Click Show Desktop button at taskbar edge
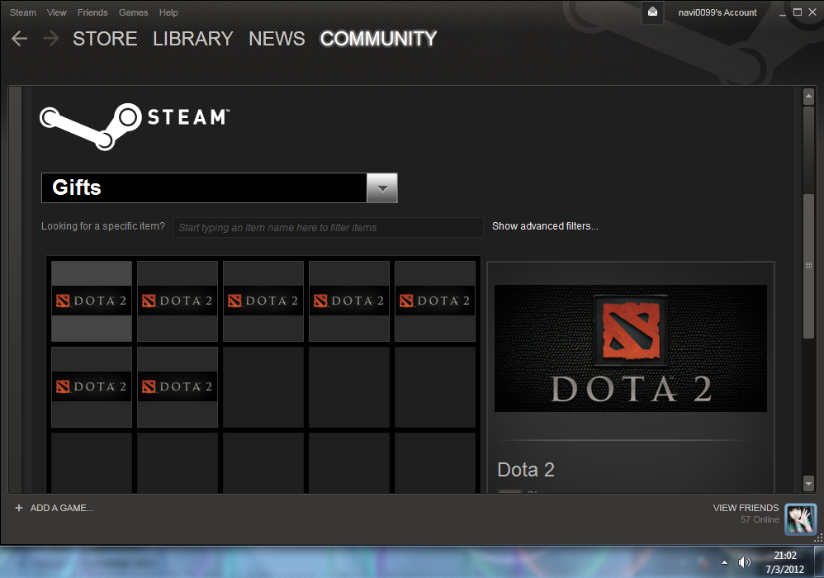 (819, 562)
